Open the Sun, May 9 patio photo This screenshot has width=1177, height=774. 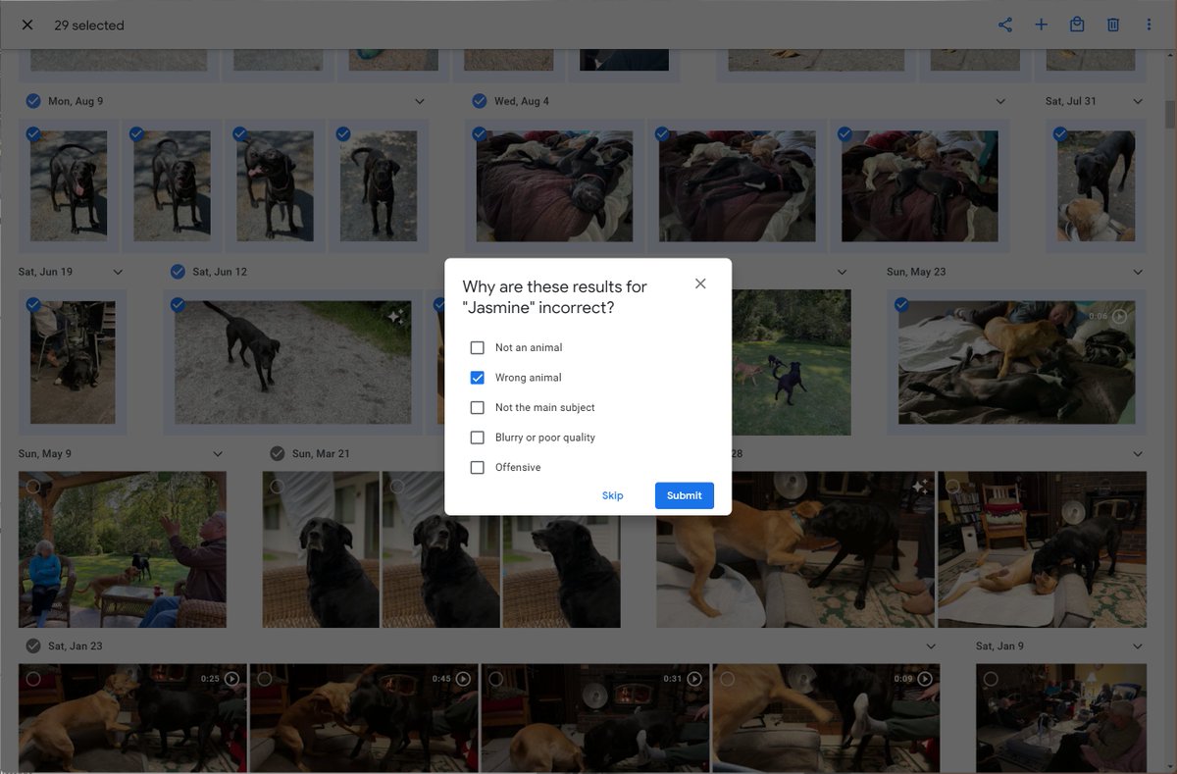pos(123,549)
